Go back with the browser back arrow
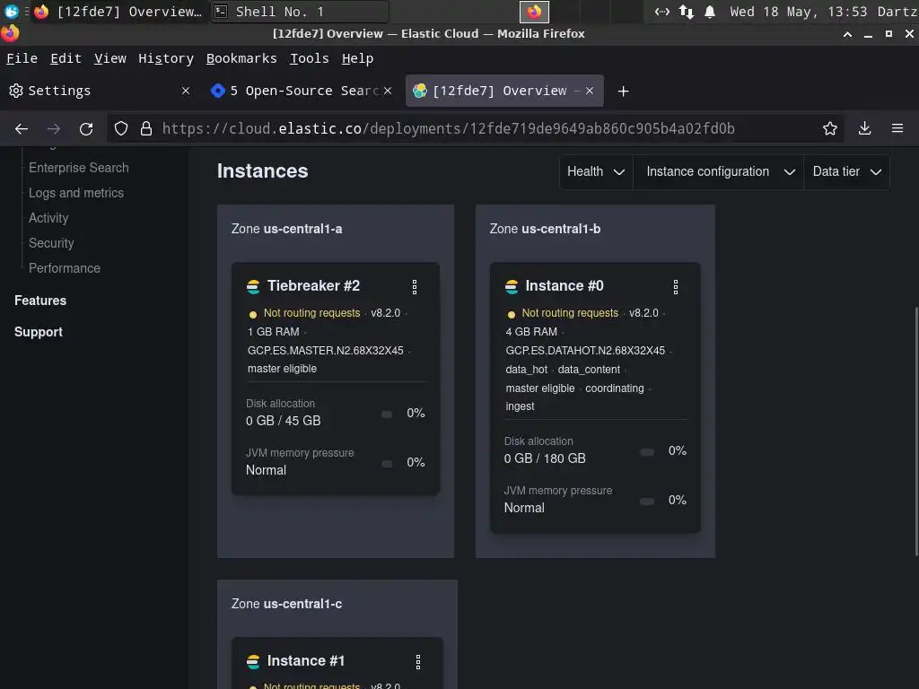 point(22,129)
